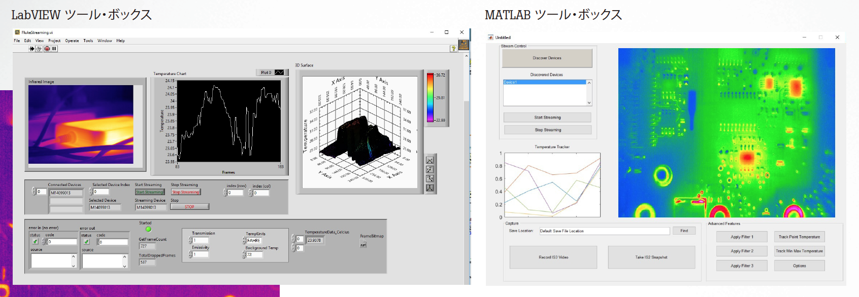Click the second 3D Surface graph tool icon

coord(430,169)
